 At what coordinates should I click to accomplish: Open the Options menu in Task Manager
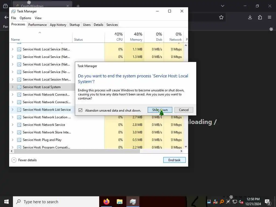[x=25, y=18]
